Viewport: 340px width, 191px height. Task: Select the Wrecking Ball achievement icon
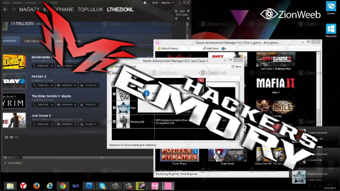pos(123,121)
